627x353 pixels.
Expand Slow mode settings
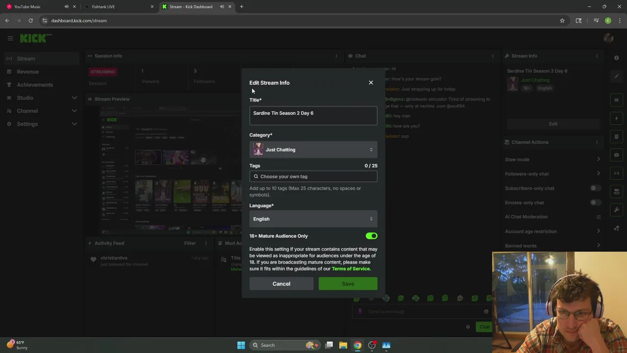pyautogui.click(x=553, y=159)
